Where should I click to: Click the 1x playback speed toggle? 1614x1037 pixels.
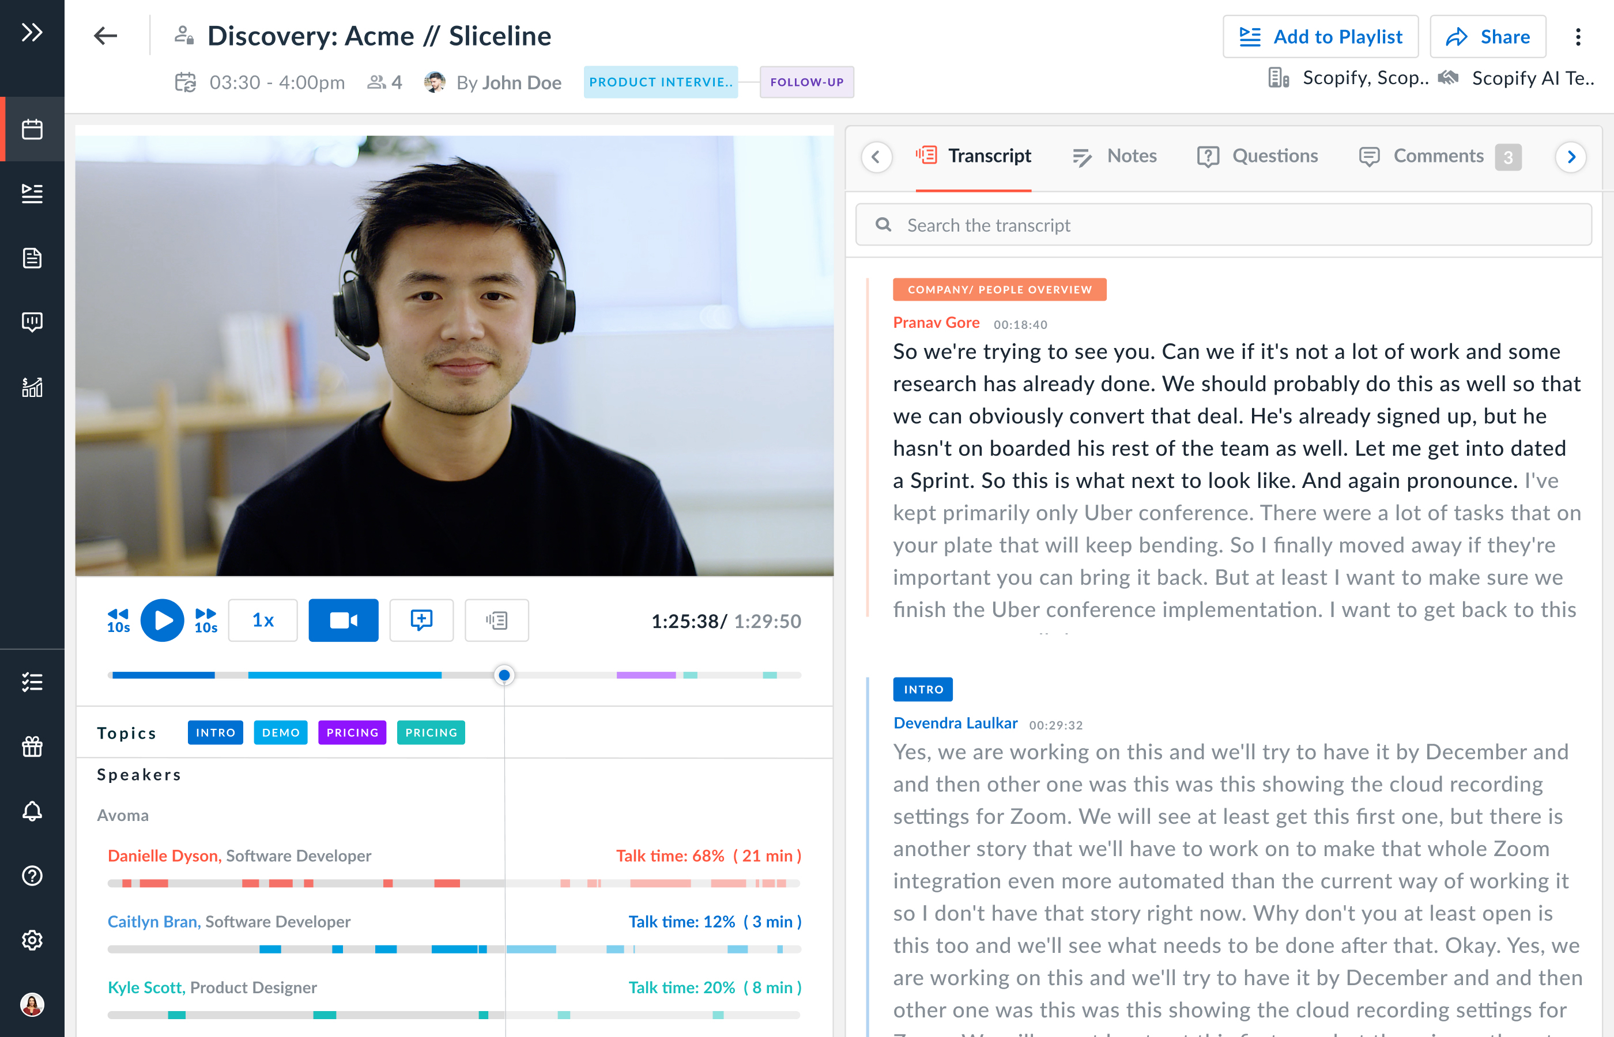263,620
